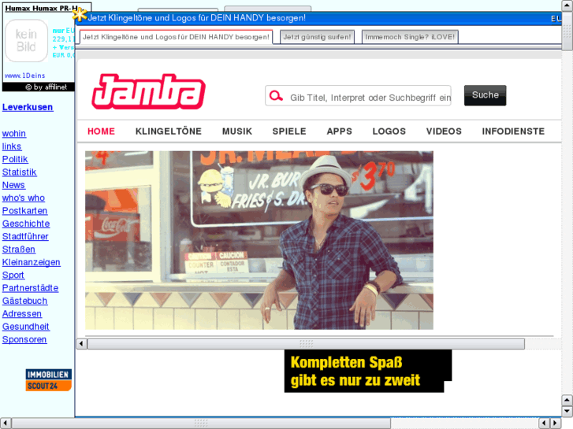Image resolution: width=573 pixels, height=429 pixels.
Task: Switch to 'Jetzt günstig surfen!' tab
Action: [x=317, y=37]
